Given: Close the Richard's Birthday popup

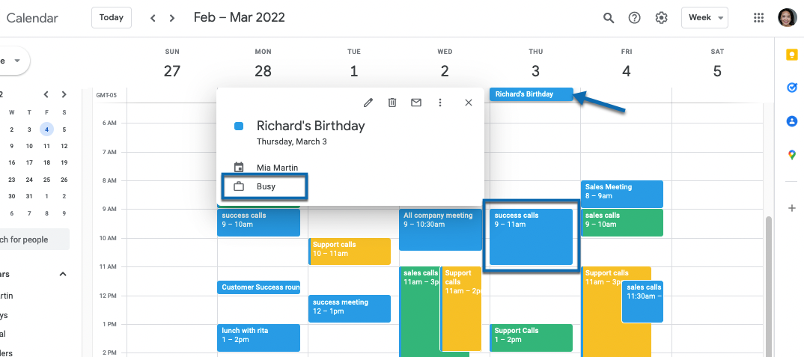Looking at the screenshot, I should point(469,103).
